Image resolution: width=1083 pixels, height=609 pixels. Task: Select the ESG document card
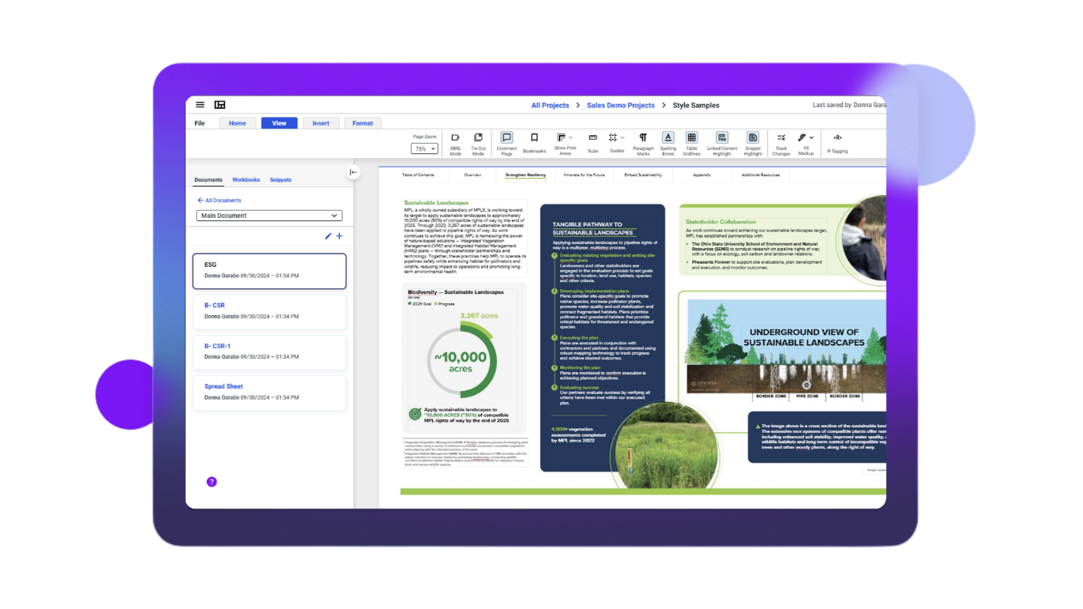click(x=269, y=271)
